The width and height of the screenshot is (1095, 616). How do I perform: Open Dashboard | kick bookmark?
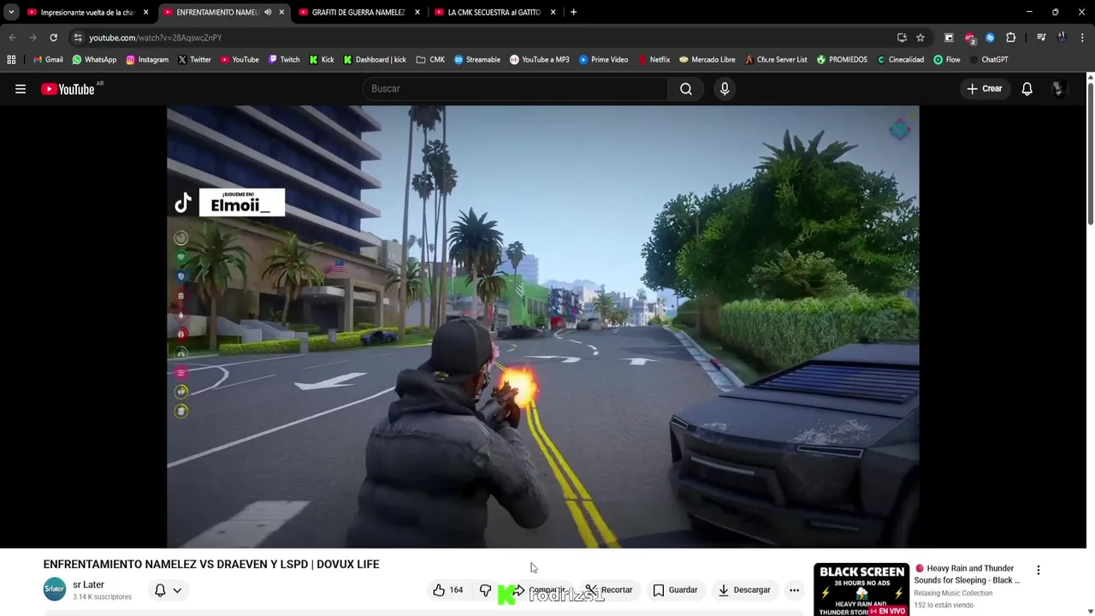coord(375,60)
